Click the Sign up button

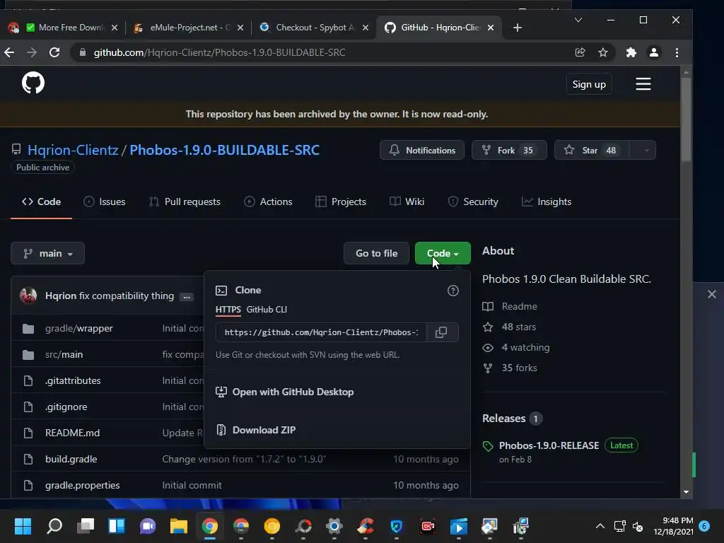click(x=589, y=84)
